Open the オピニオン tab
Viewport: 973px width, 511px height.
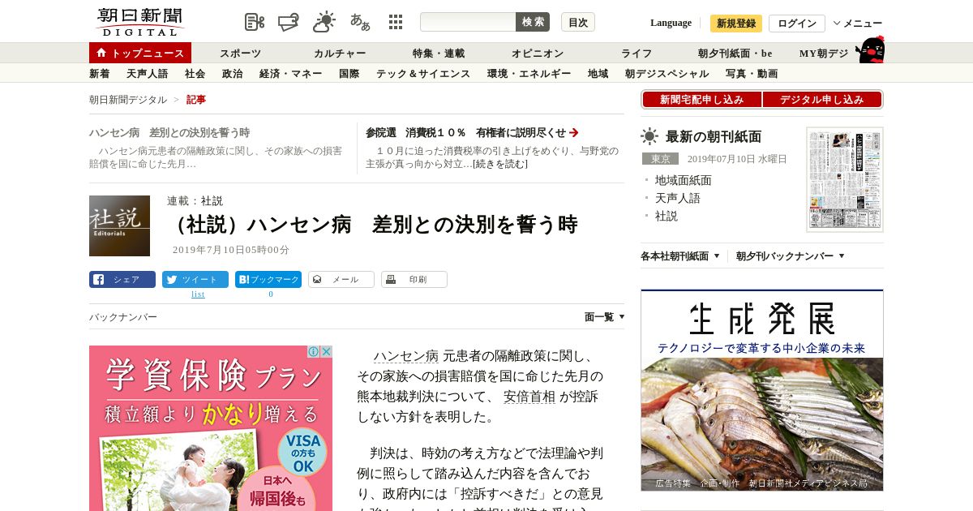click(538, 54)
